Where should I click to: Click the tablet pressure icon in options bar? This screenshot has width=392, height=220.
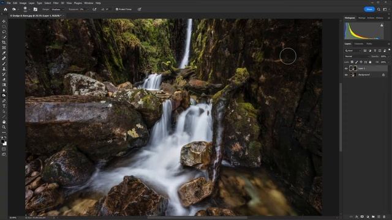tap(140, 9)
